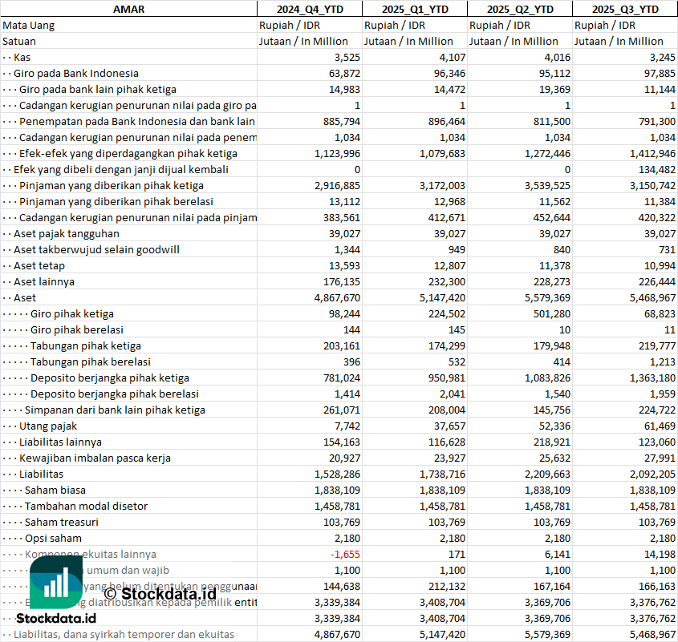Select Efek-efek yang diperdagangkan pihak ketiga label
Viewport: 678px width, 642px height.
[128, 153]
